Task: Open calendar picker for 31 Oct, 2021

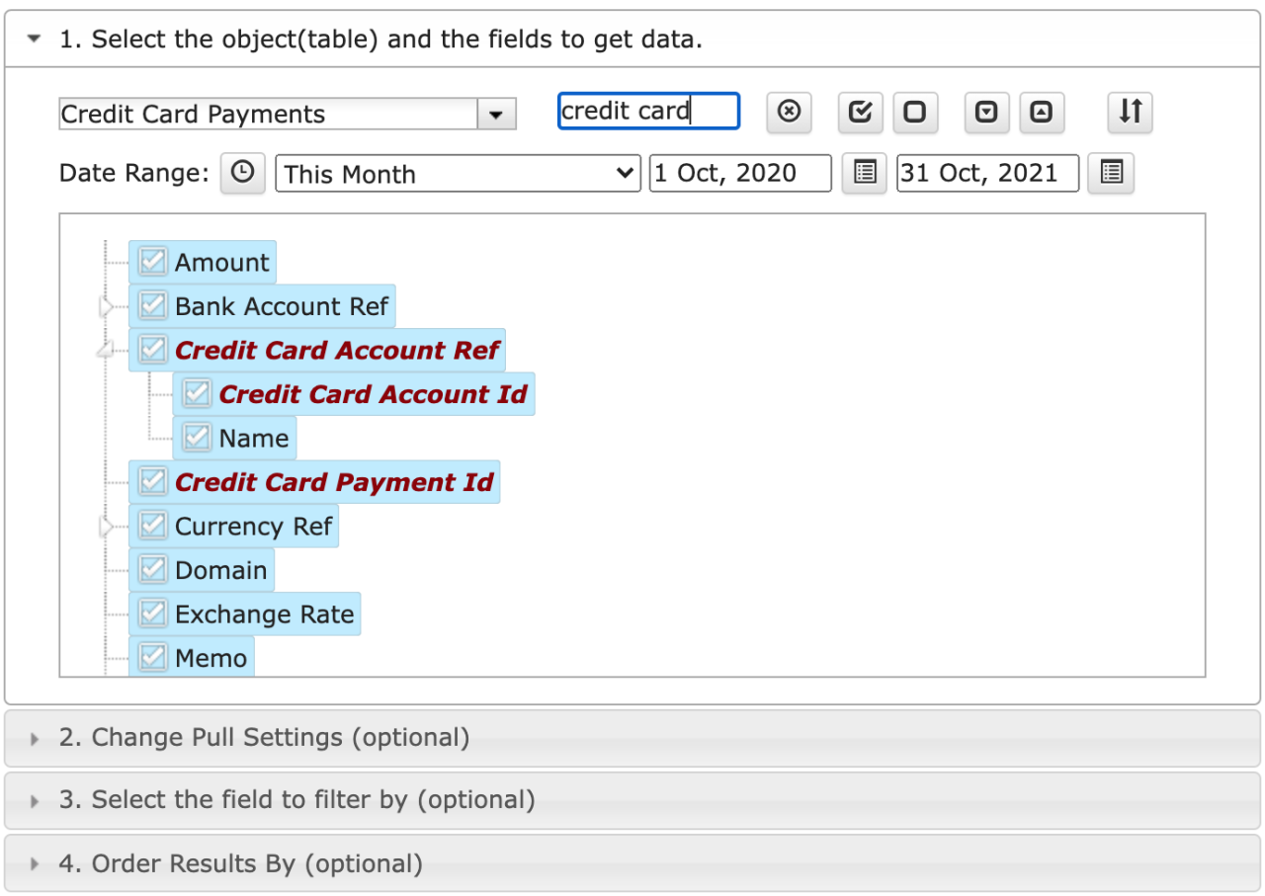Action: (1111, 173)
